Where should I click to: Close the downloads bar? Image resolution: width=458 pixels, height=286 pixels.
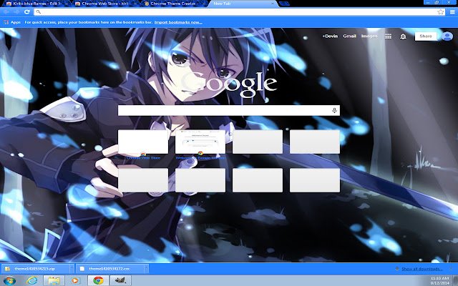click(x=452, y=269)
